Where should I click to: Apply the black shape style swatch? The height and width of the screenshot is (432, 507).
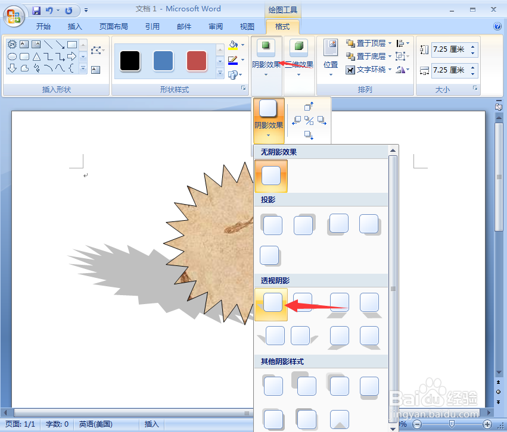(x=130, y=61)
